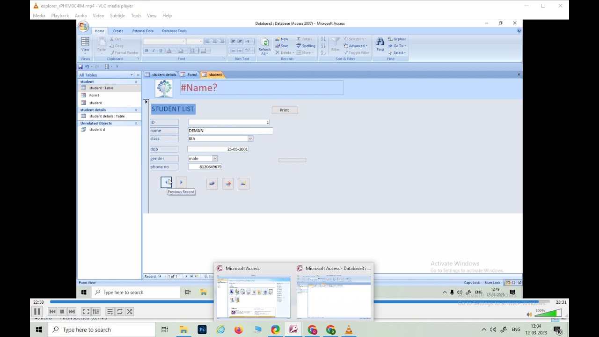Image resolution: width=599 pixels, height=337 pixels.
Task: Click the Previous Record arrow button
Action: 166,182
